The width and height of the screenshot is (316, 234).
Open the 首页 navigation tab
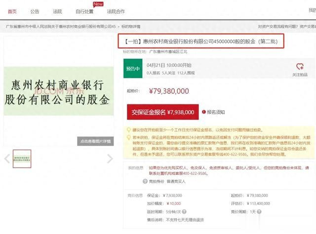12,11
